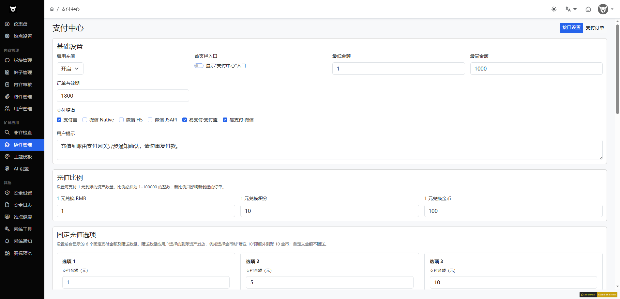Image resolution: width=620 pixels, height=299 pixels.
Task: Click the 1 元兑换积分 field
Action: (330, 211)
